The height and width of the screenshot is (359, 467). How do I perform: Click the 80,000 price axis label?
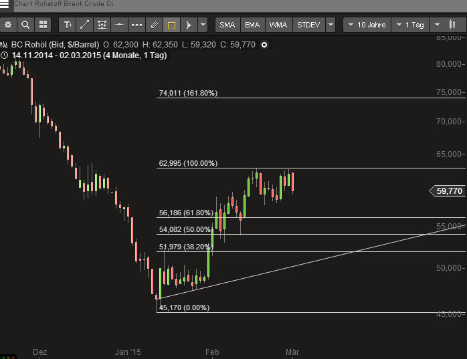pos(450,64)
